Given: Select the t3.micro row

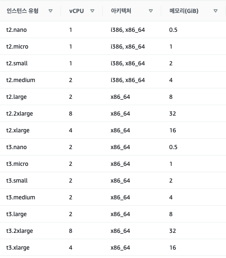Looking at the screenshot, I should (x=113, y=164).
